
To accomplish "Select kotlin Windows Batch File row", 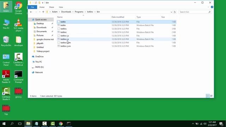I will (117, 25).
